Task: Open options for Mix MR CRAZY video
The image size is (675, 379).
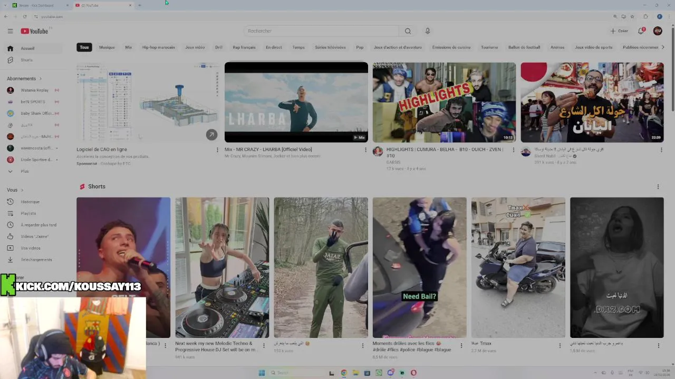Action: 365,149
